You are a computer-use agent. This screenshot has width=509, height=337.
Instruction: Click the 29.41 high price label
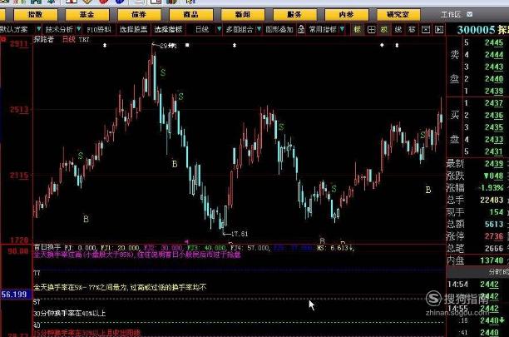(169, 46)
